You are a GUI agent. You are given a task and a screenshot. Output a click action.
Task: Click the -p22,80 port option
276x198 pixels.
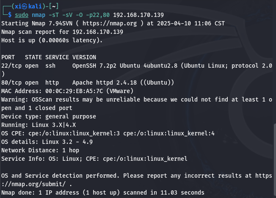click(98, 15)
